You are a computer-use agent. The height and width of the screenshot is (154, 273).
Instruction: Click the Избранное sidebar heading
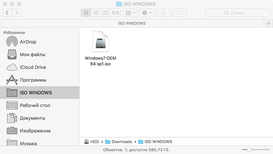click(x=14, y=32)
